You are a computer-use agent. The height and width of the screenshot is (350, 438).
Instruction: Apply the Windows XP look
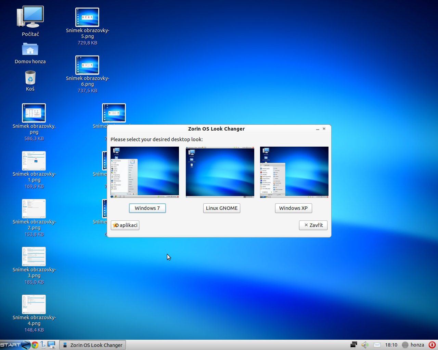point(293,208)
